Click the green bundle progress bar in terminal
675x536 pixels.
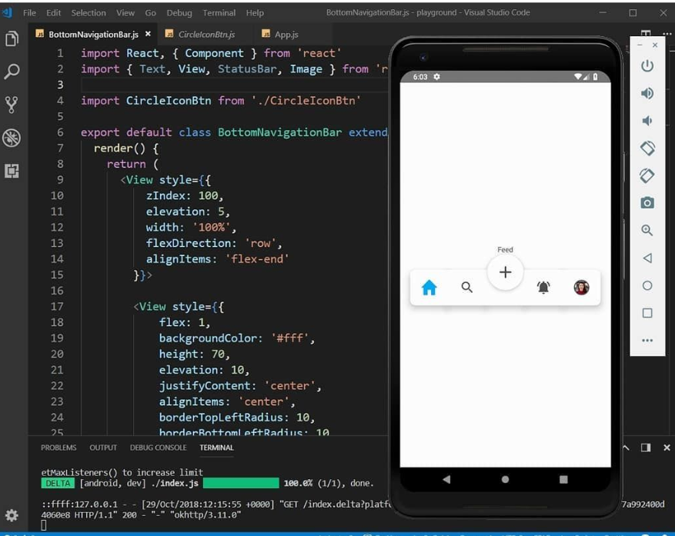pos(241,483)
